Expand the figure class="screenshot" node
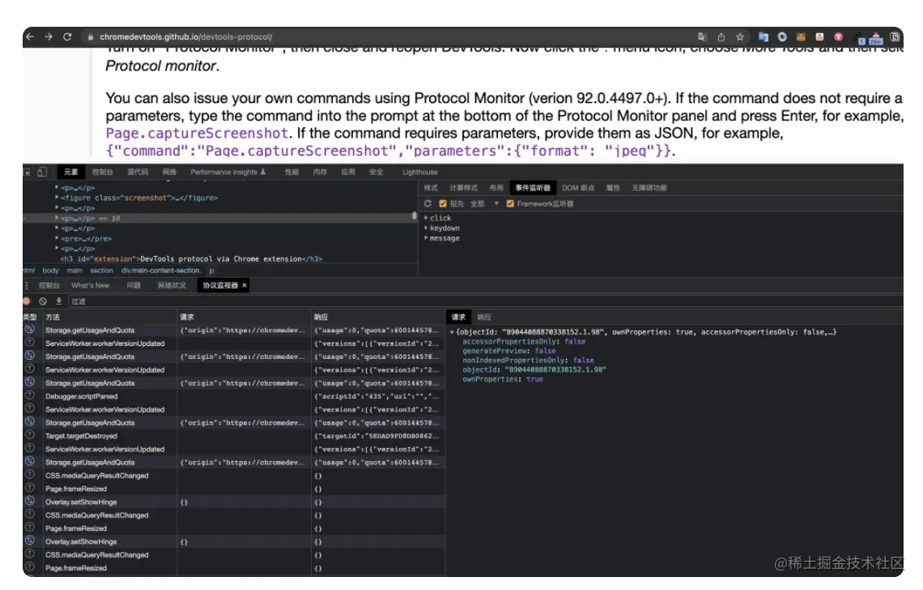Viewport: 923px width, 590px height. click(x=57, y=198)
